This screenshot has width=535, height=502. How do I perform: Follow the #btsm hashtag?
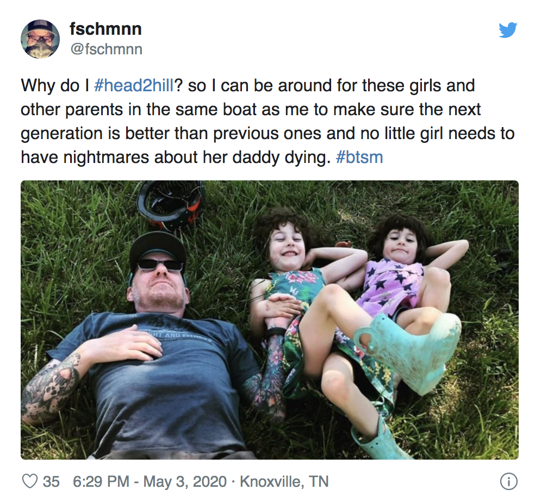coord(359,157)
